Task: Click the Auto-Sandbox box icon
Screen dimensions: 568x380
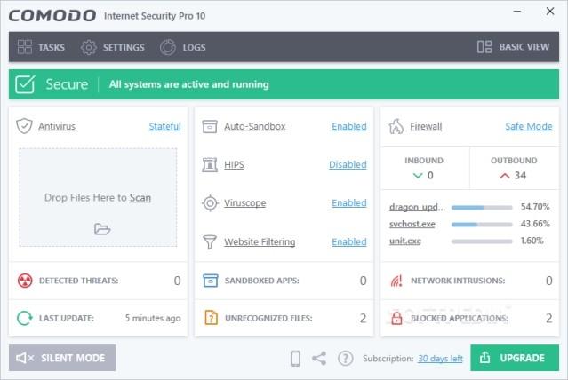Action: 210,126
